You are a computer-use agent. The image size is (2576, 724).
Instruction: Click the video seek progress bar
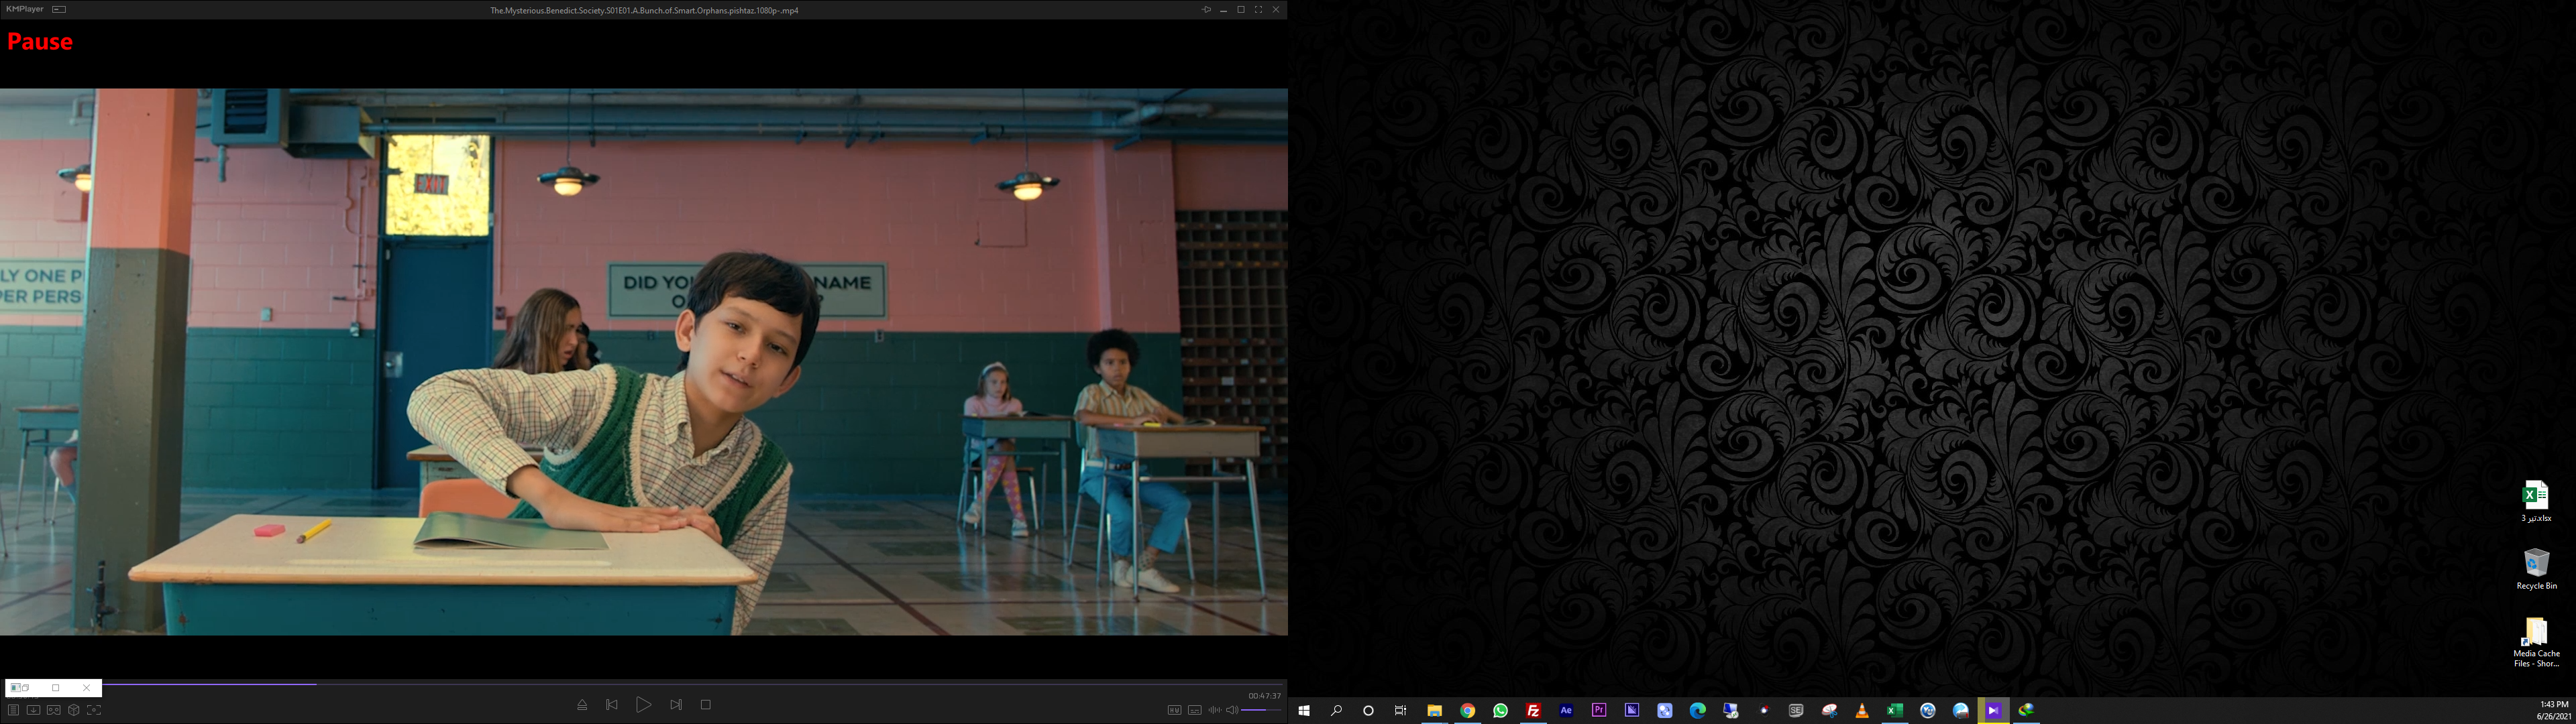click(640, 684)
